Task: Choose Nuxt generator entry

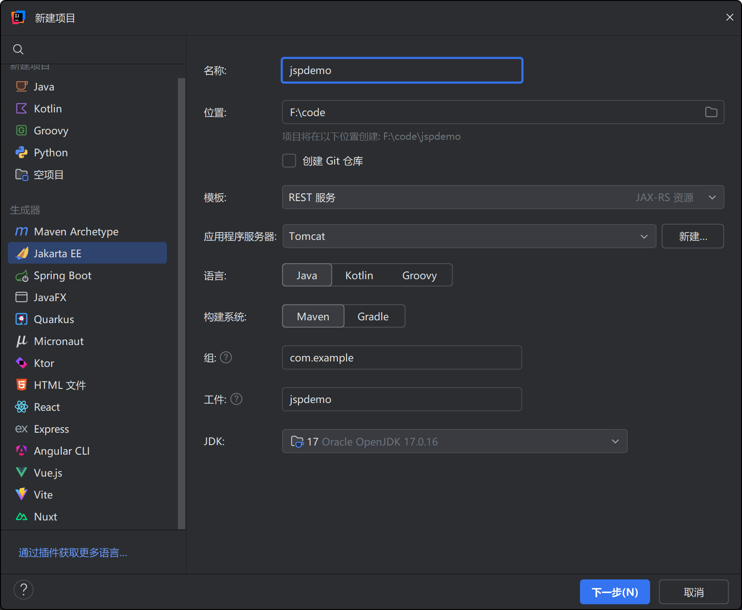Action: (x=87, y=516)
